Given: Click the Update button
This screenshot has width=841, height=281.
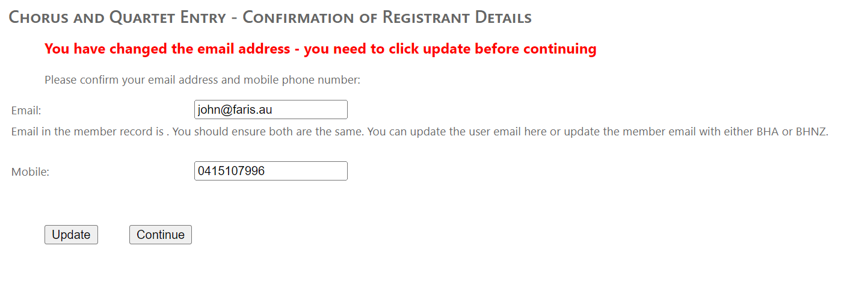Looking at the screenshot, I should coord(71,235).
